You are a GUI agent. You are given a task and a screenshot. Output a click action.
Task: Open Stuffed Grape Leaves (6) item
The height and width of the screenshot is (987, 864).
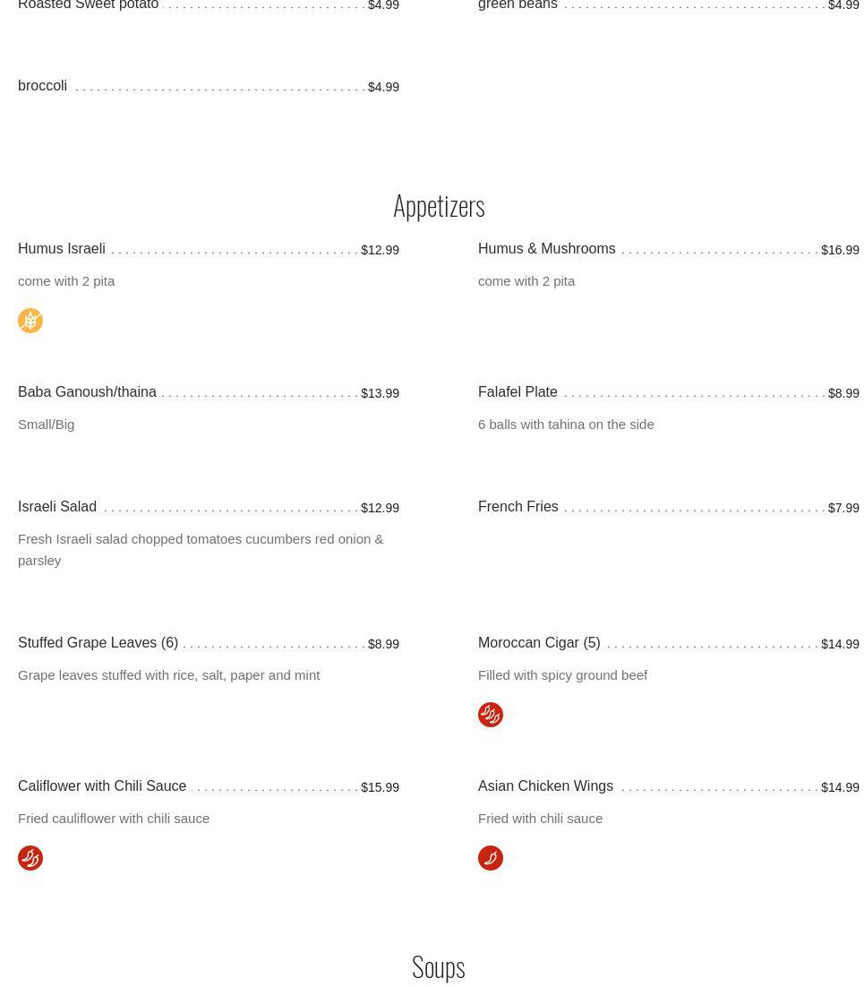pyautogui.click(x=98, y=643)
